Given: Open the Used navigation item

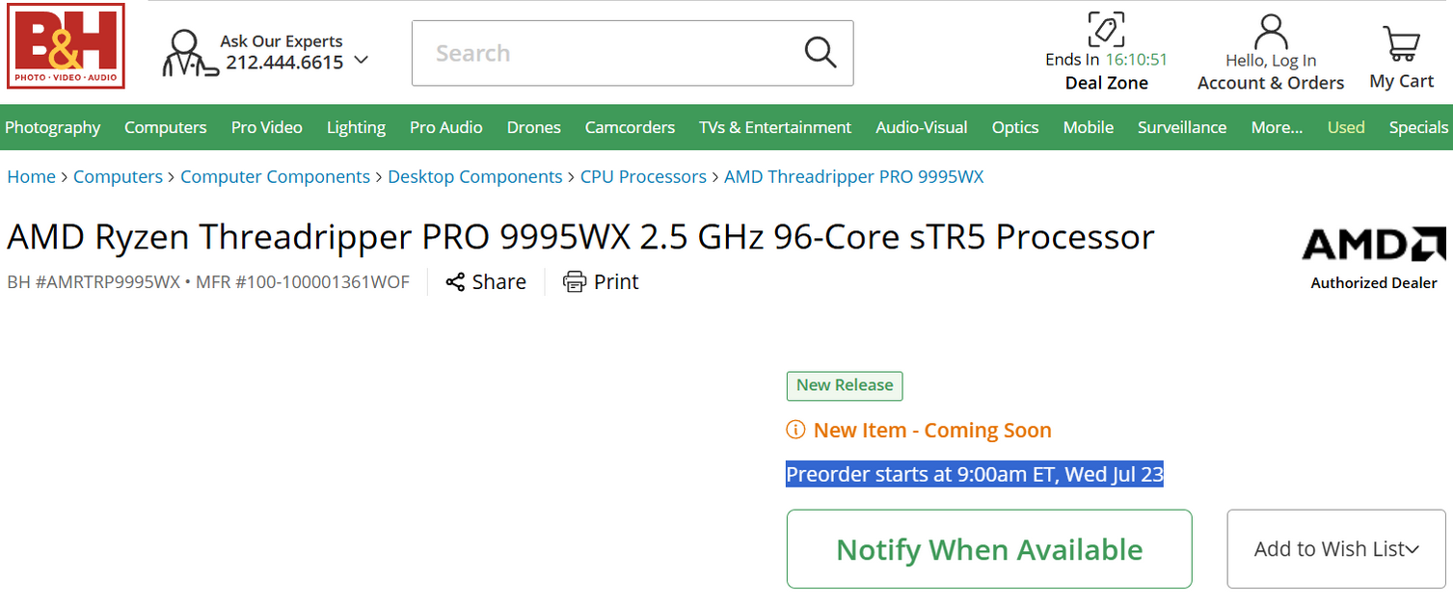Looking at the screenshot, I should [x=1346, y=127].
